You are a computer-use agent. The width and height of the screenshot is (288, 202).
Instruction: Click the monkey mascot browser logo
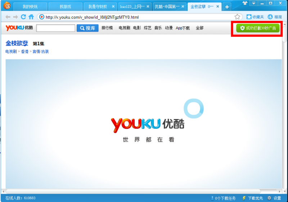click(x=7, y=6)
